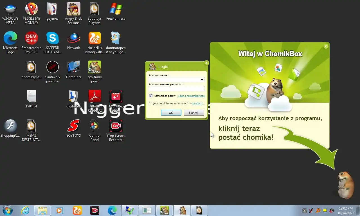
Task: Click iTop Screen Recorder taskbar icon
Action: 94,210
